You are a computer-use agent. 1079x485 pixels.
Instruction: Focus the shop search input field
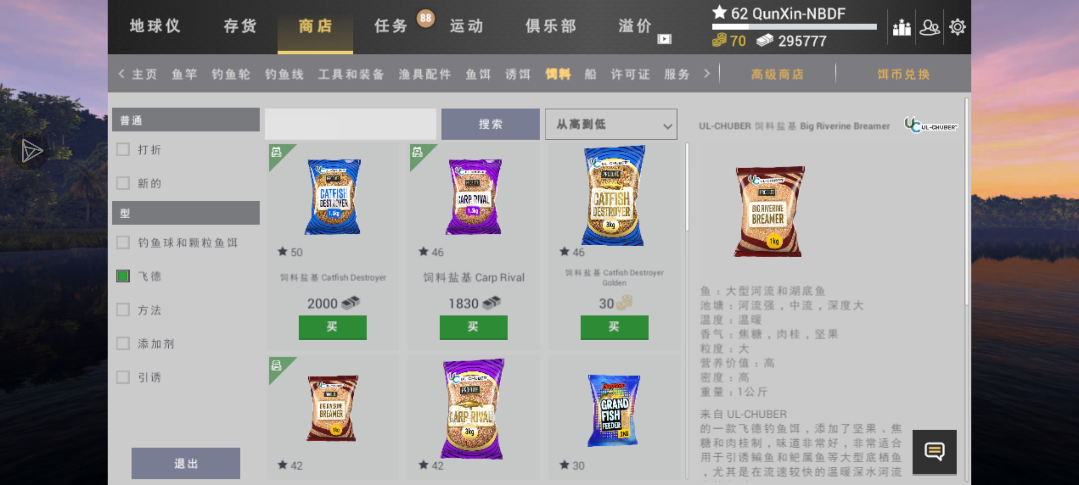point(350,124)
